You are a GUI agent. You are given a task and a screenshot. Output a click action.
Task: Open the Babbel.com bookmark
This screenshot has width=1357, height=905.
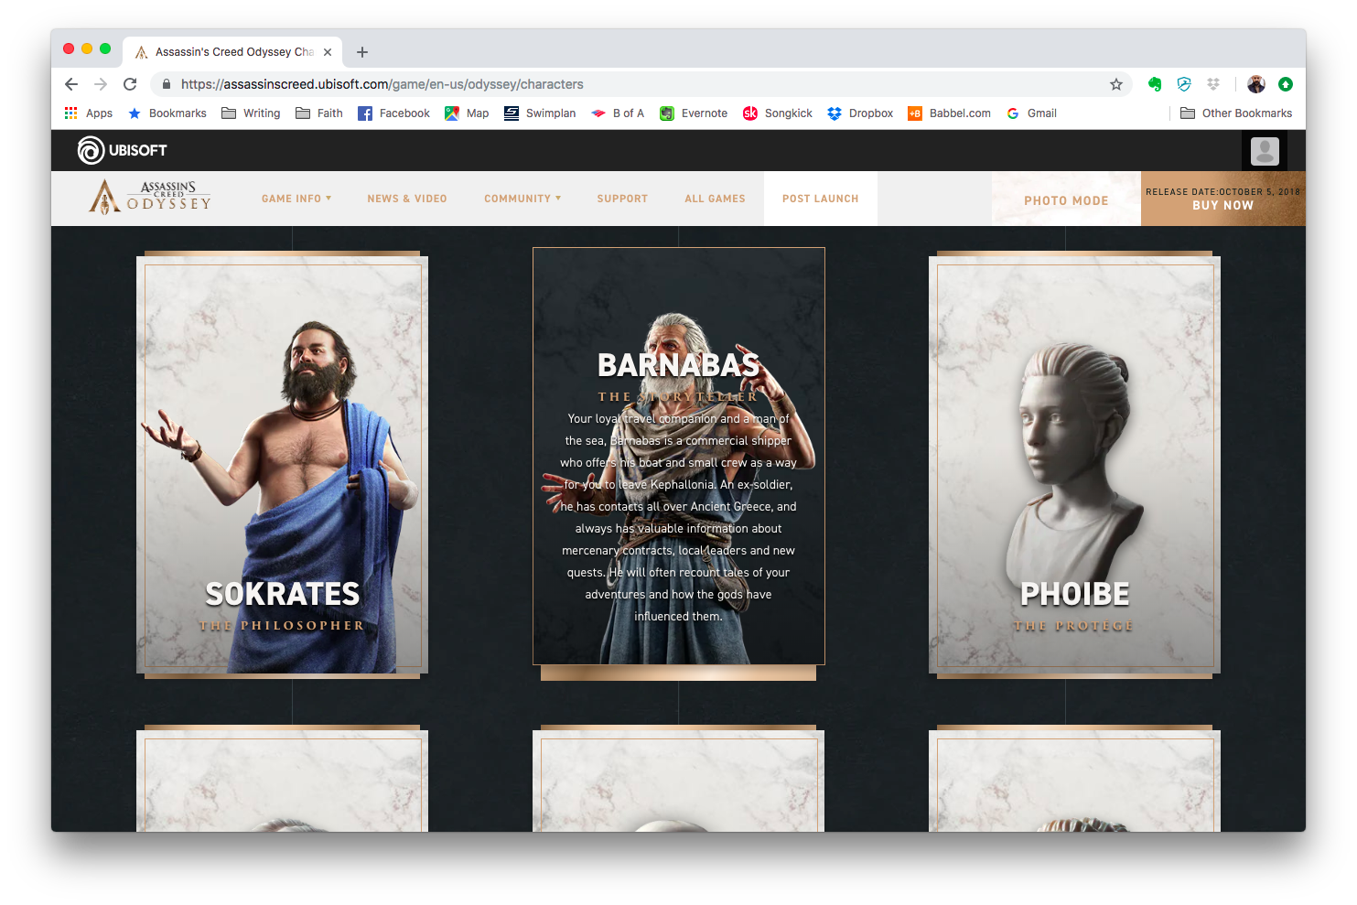(949, 113)
